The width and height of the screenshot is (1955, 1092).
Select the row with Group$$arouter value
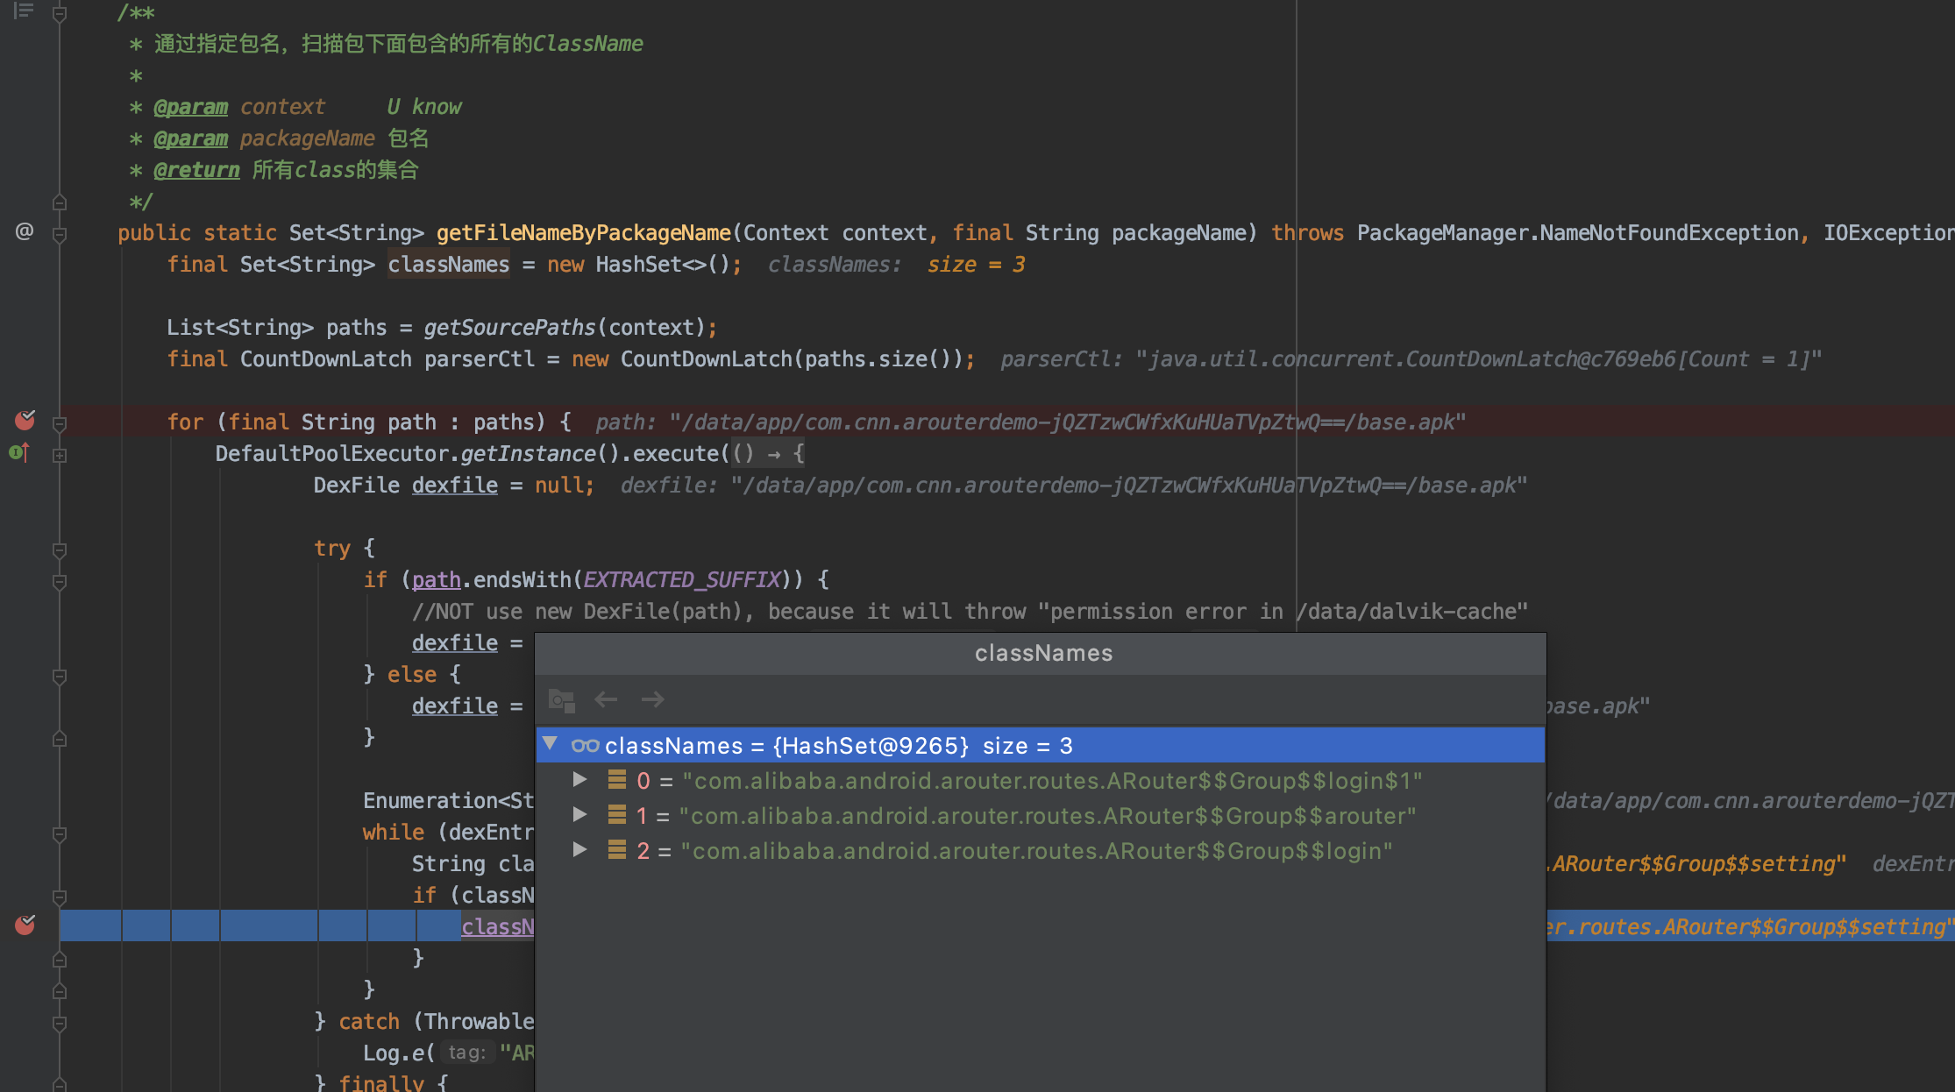click(1041, 815)
